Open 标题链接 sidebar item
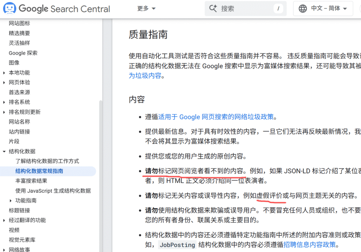Image resolution: width=361 pixels, height=252 pixels. tap(19, 210)
